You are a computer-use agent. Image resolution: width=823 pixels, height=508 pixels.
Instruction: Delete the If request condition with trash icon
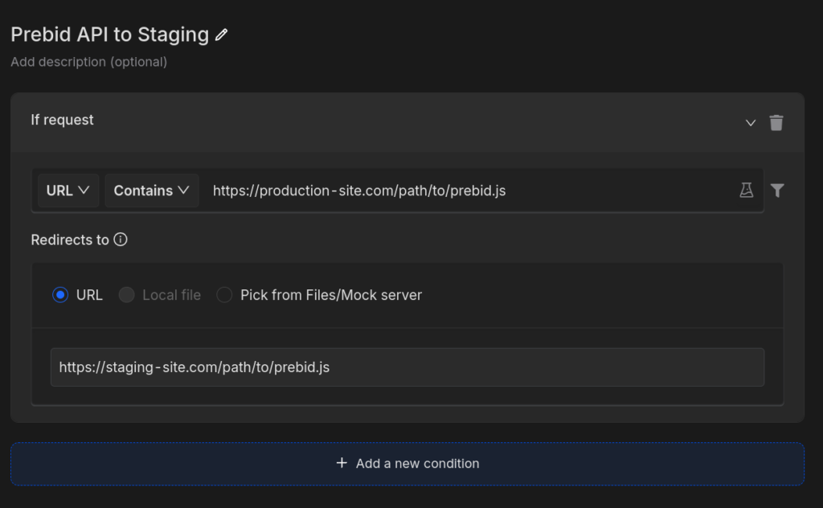pyautogui.click(x=776, y=122)
